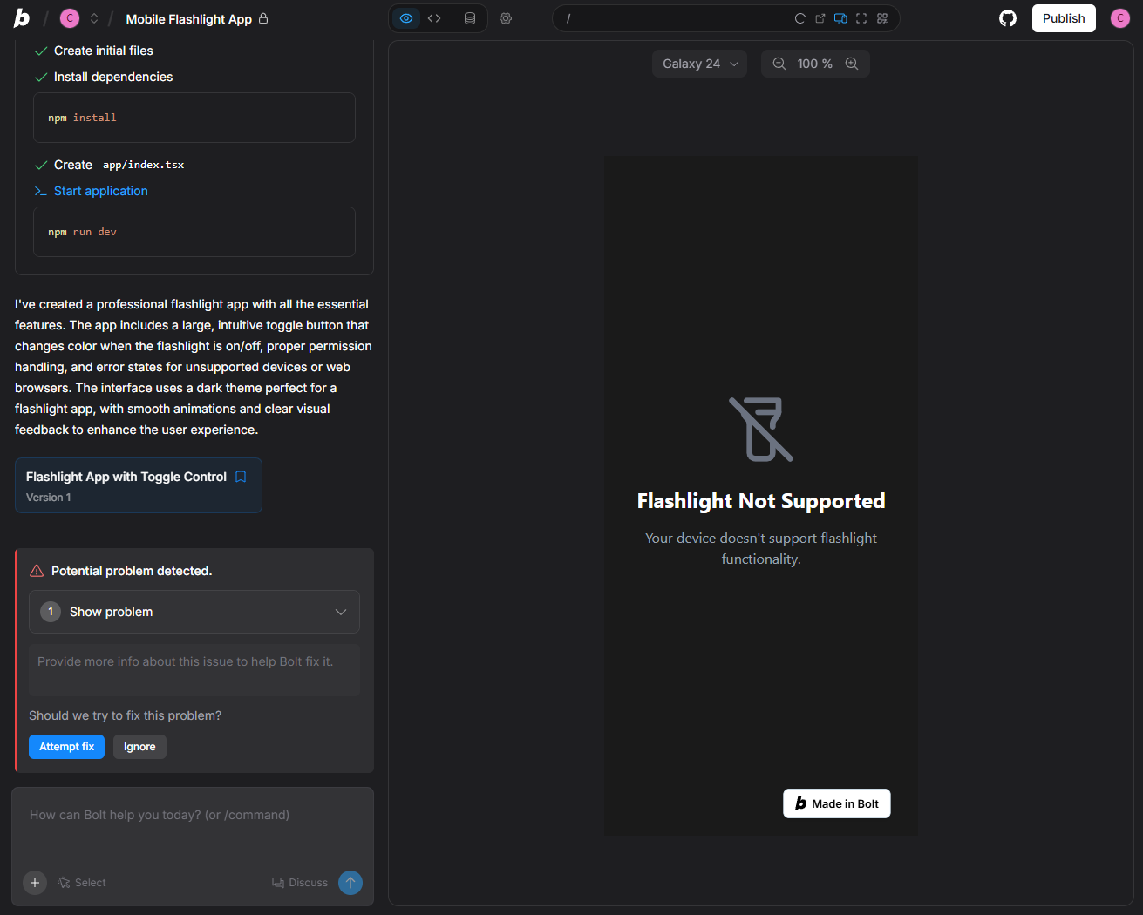Image resolution: width=1143 pixels, height=915 pixels.
Task: Click the Attempt fix button
Action: [66, 746]
